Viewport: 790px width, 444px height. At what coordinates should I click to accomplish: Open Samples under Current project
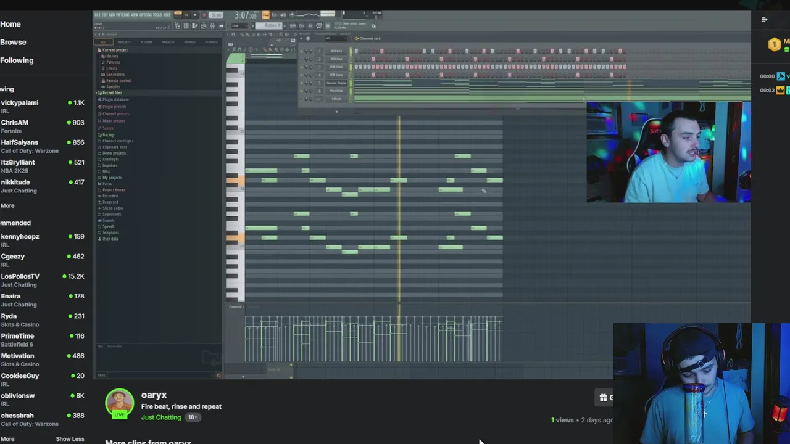pyautogui.click(x=111, y=87)
